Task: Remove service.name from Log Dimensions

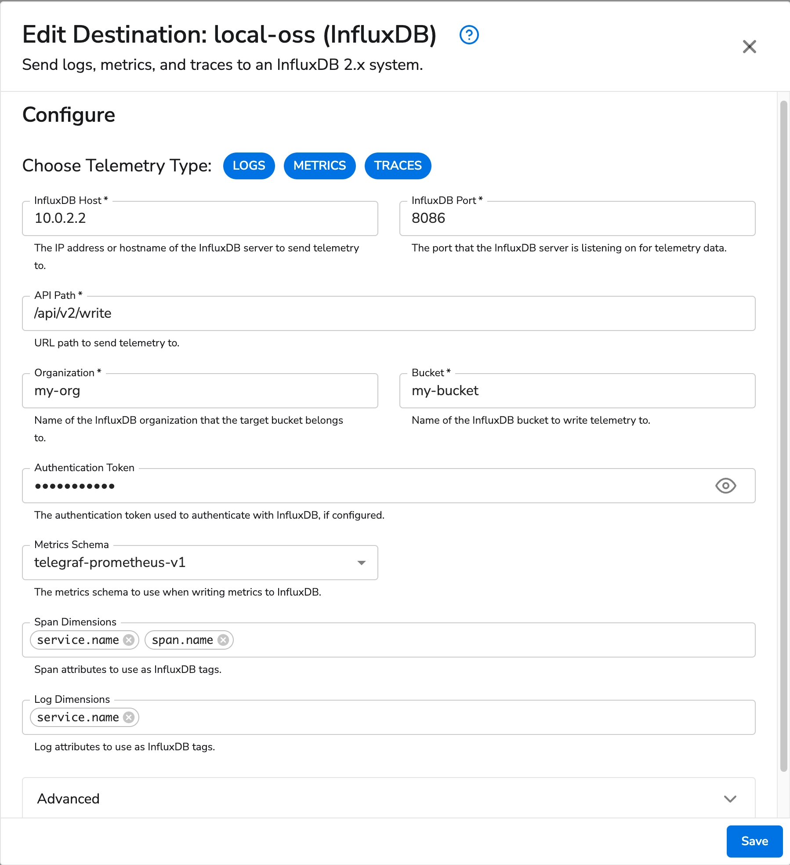Action: 128,717
